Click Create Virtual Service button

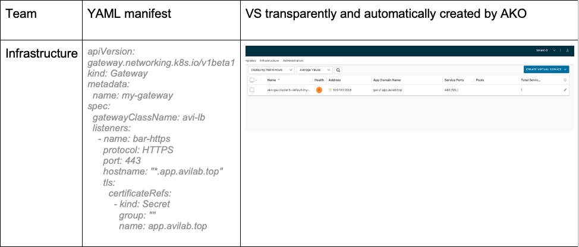546,69
